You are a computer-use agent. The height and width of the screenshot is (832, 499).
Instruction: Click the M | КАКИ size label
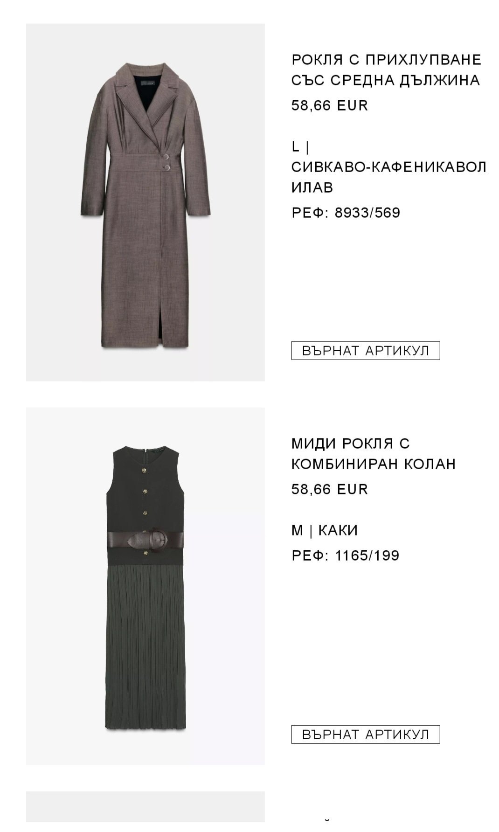coord(325,530)
